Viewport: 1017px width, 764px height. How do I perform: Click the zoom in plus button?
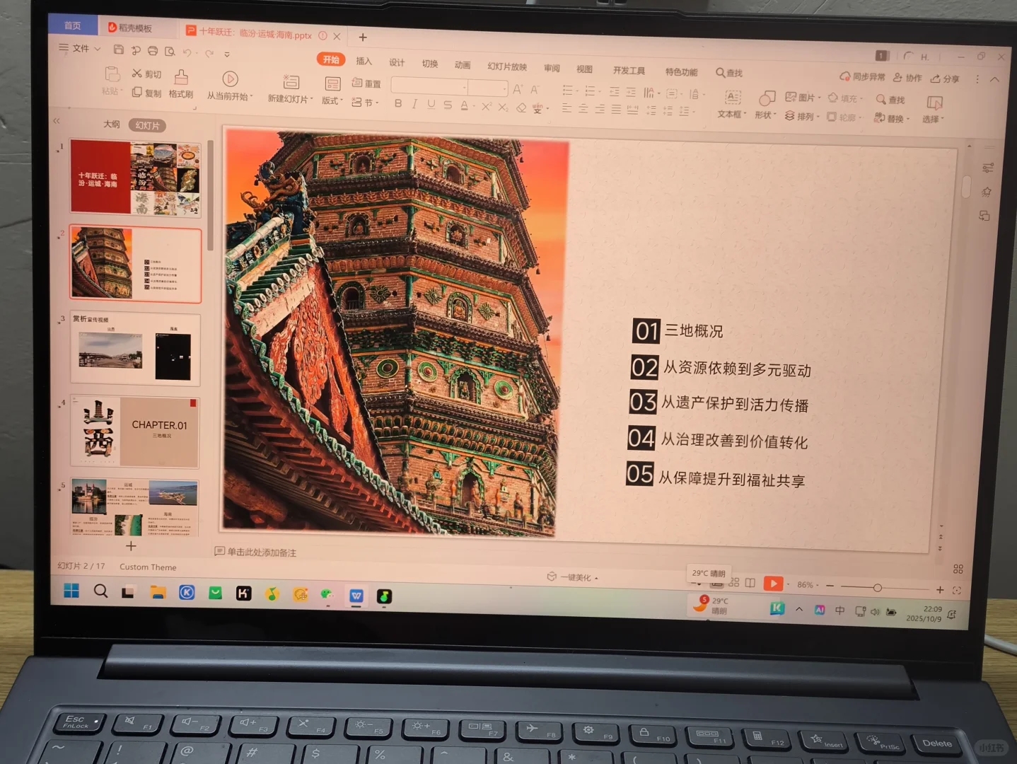(x=940, y=589)
